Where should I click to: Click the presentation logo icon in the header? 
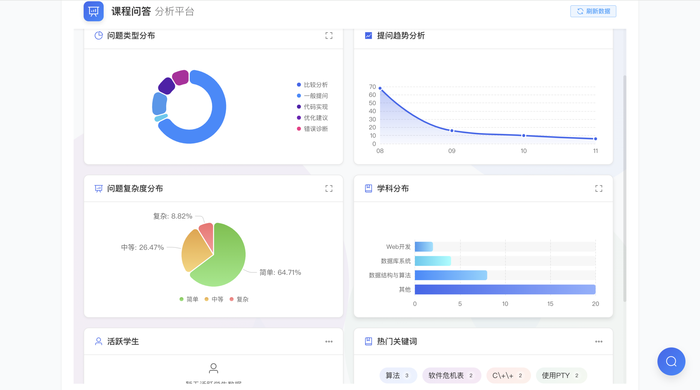[x=94, y=11]
